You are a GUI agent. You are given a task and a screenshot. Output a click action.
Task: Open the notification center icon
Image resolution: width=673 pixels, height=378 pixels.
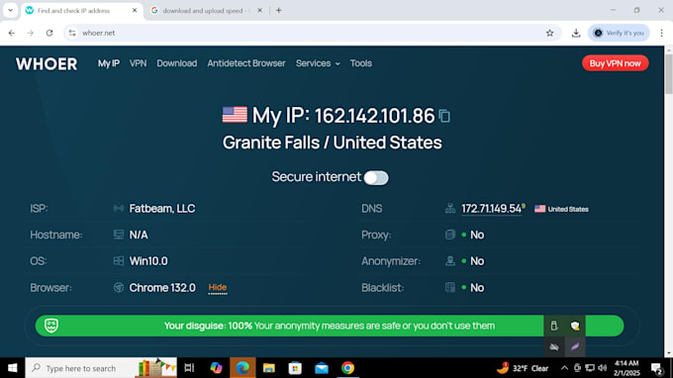click(x=657, y=368)
